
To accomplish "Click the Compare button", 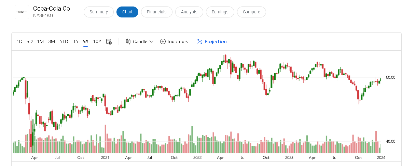I will coord(251,12).
